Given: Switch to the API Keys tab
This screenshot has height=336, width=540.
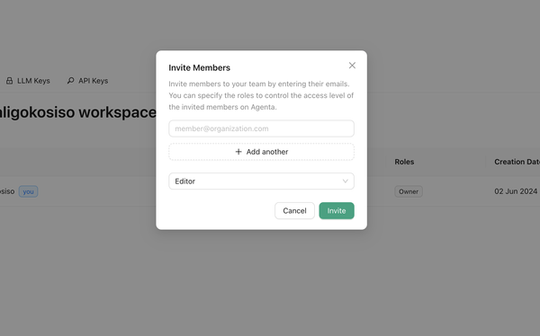Looking at the screenshot, I should 88,81.
